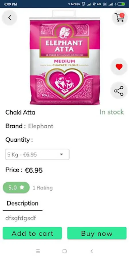Open the shopping cart icon
Viewport: 129px width, 259px height.
pos(120,18)
